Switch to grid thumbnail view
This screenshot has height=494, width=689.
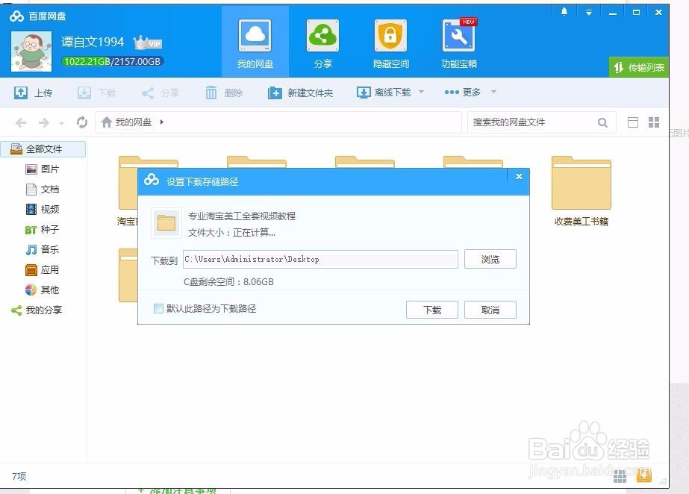pyautogui.click(x=654, y=122)
